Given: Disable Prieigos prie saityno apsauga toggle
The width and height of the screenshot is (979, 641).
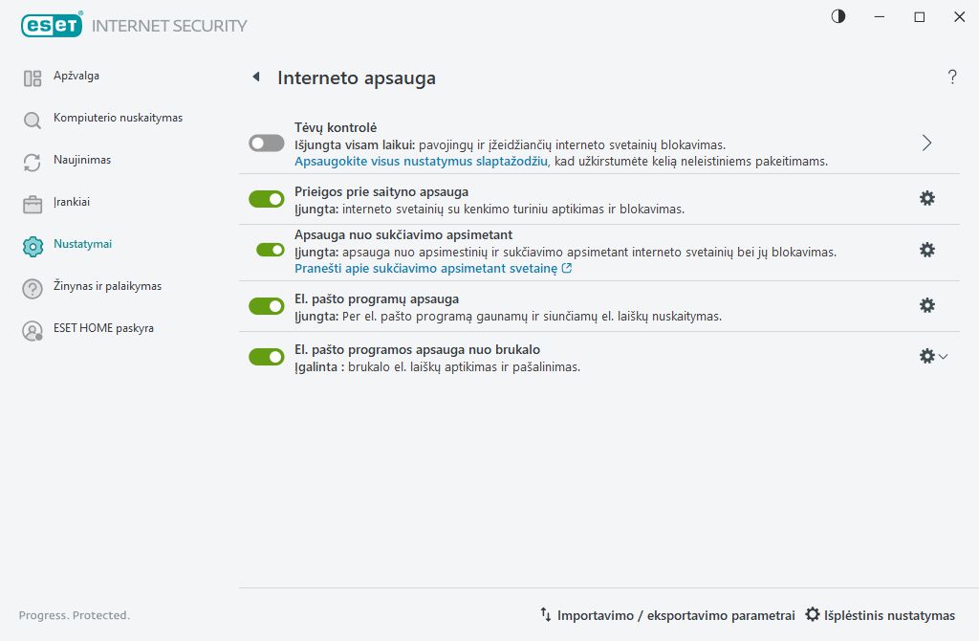Looking at the screenshot, I should click(267, 198).
